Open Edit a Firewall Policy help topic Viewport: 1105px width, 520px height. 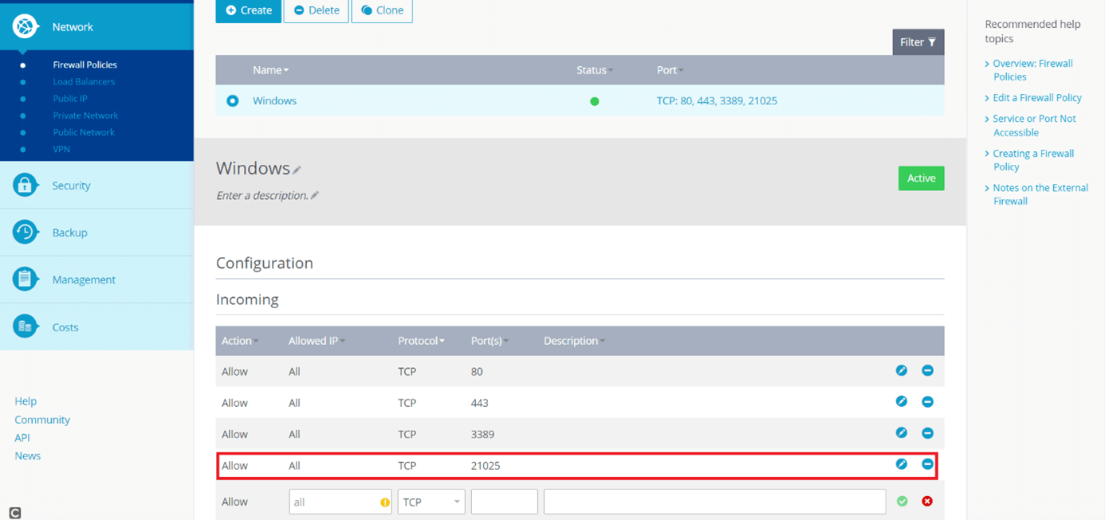1037,97
